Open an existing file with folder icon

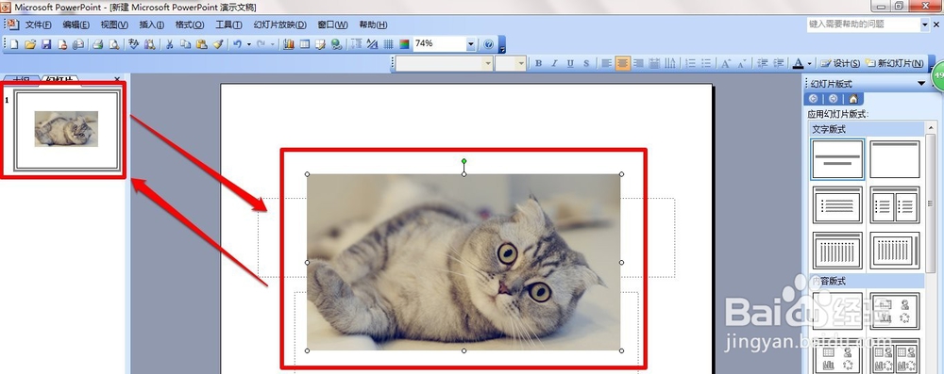point(30,44)
